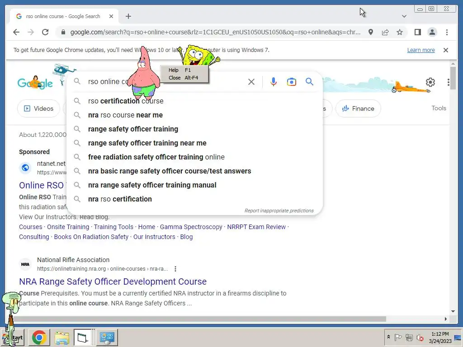Switch to the Videos filter
Screen dimensions: 463x347
tap(39, 108)
